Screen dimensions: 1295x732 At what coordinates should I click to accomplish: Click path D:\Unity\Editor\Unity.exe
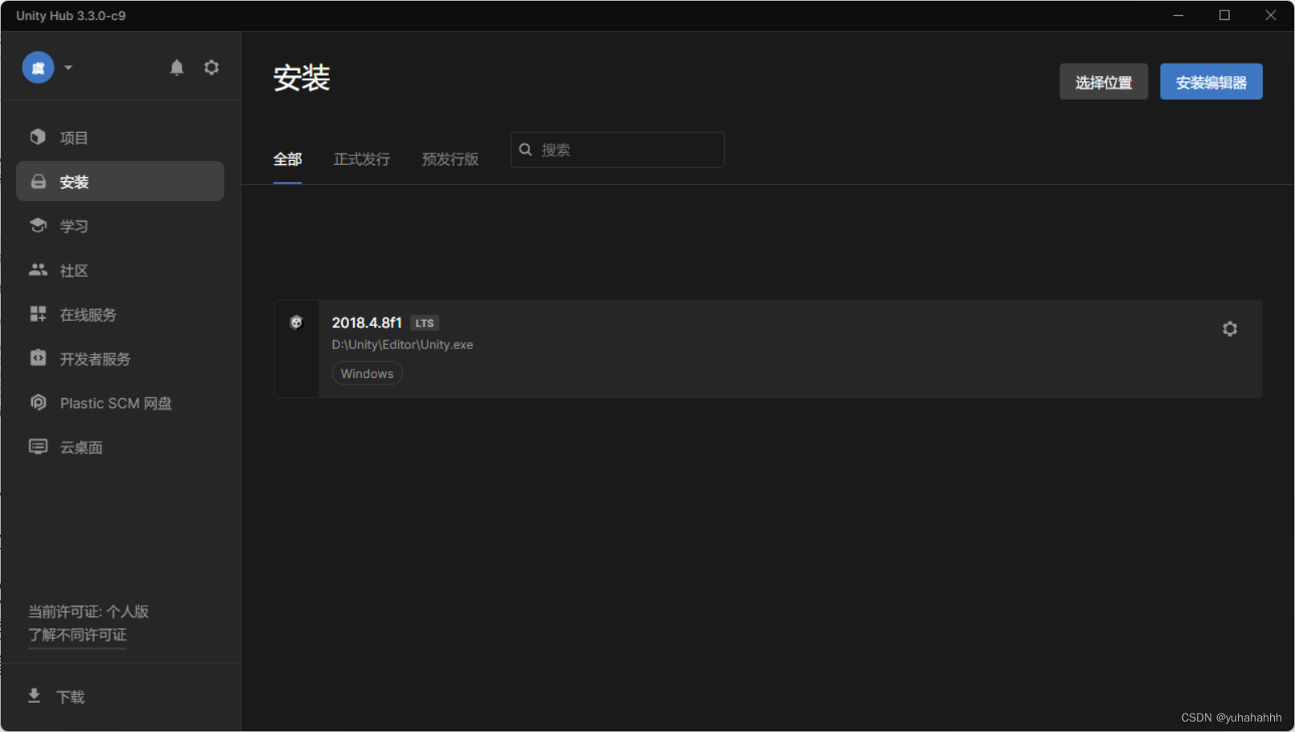[x=402, y=344]
